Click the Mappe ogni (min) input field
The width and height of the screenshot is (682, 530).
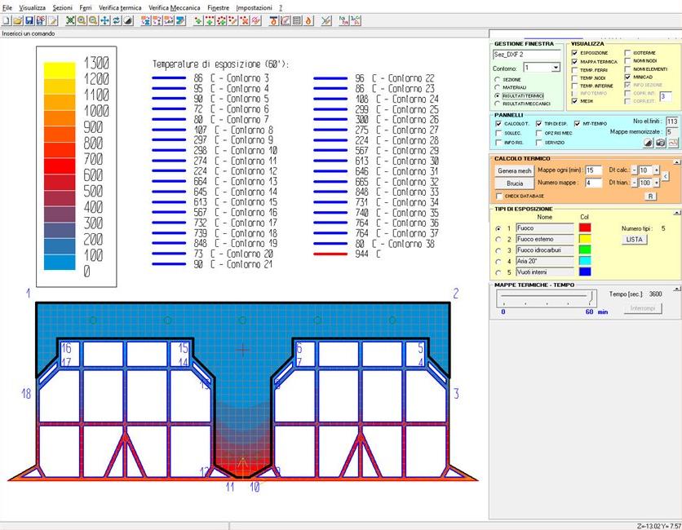coord(593,170)
